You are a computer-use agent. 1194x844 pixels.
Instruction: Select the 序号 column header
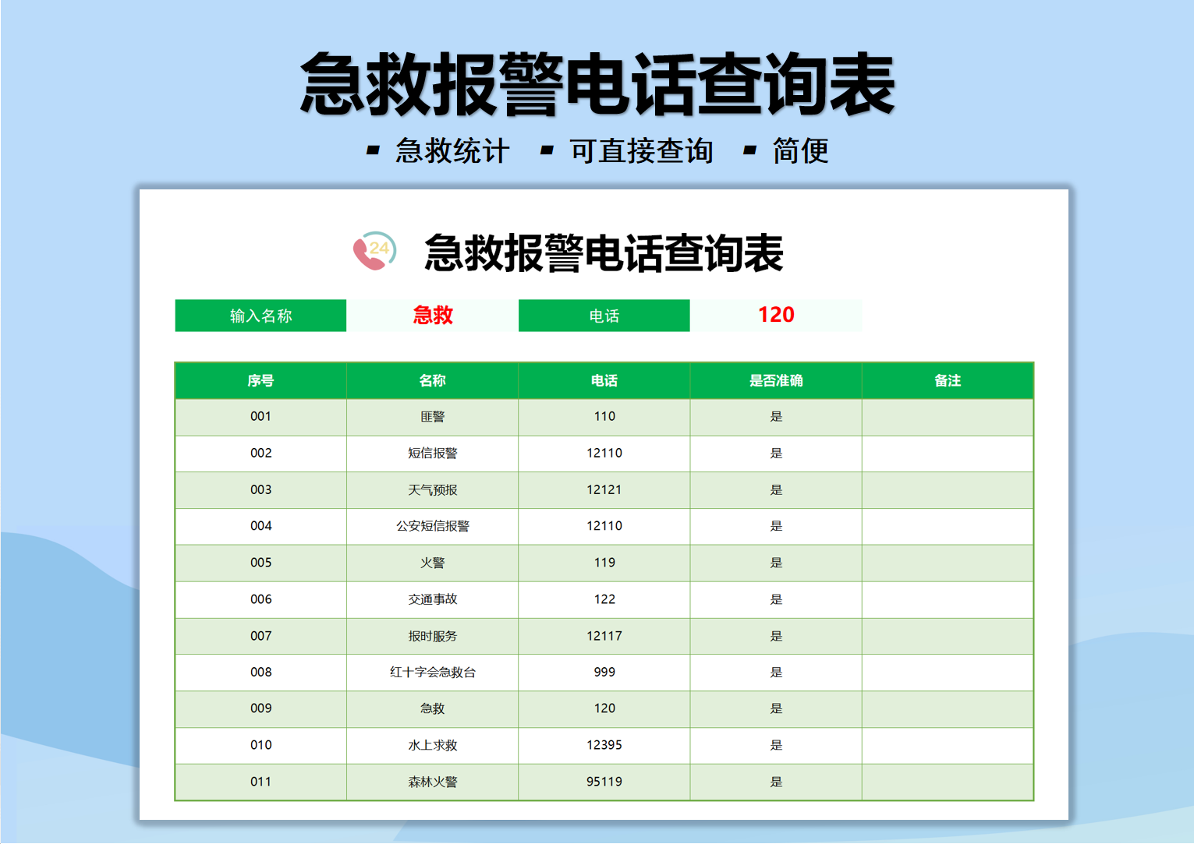261,381
